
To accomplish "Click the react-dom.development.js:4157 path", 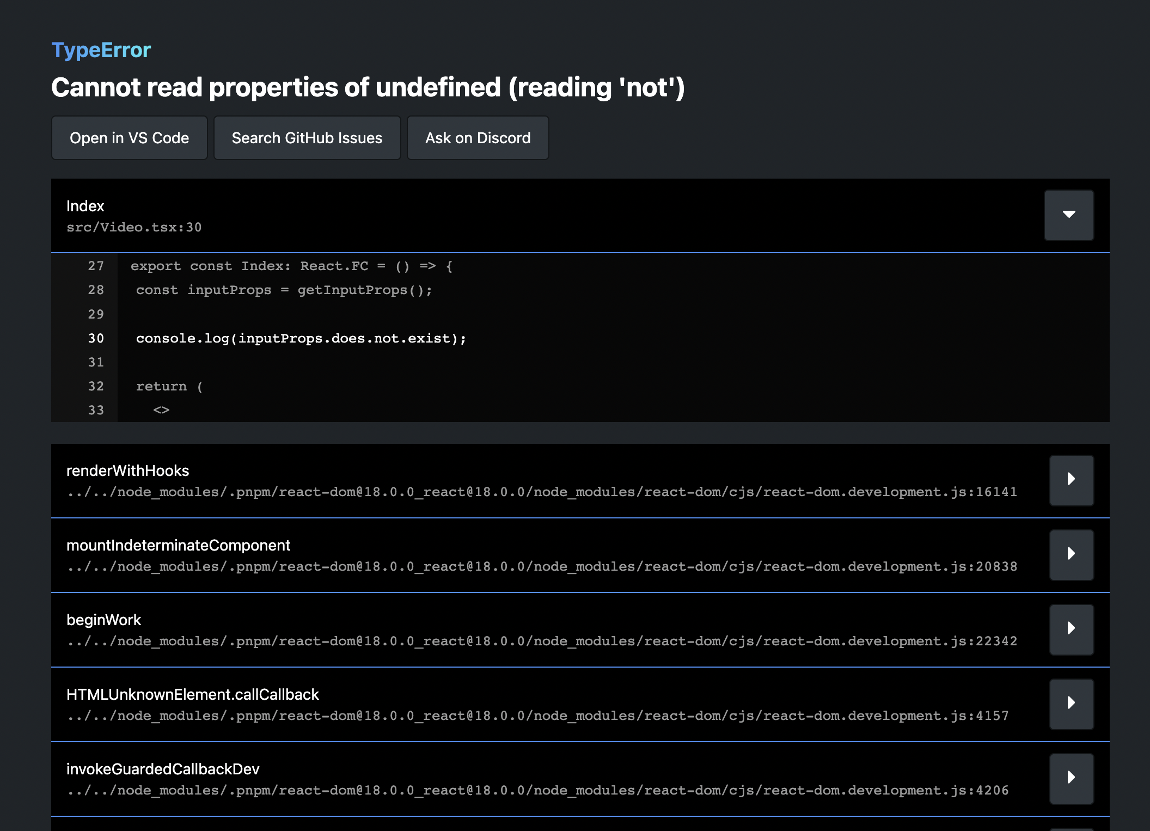I will (537, 716).
